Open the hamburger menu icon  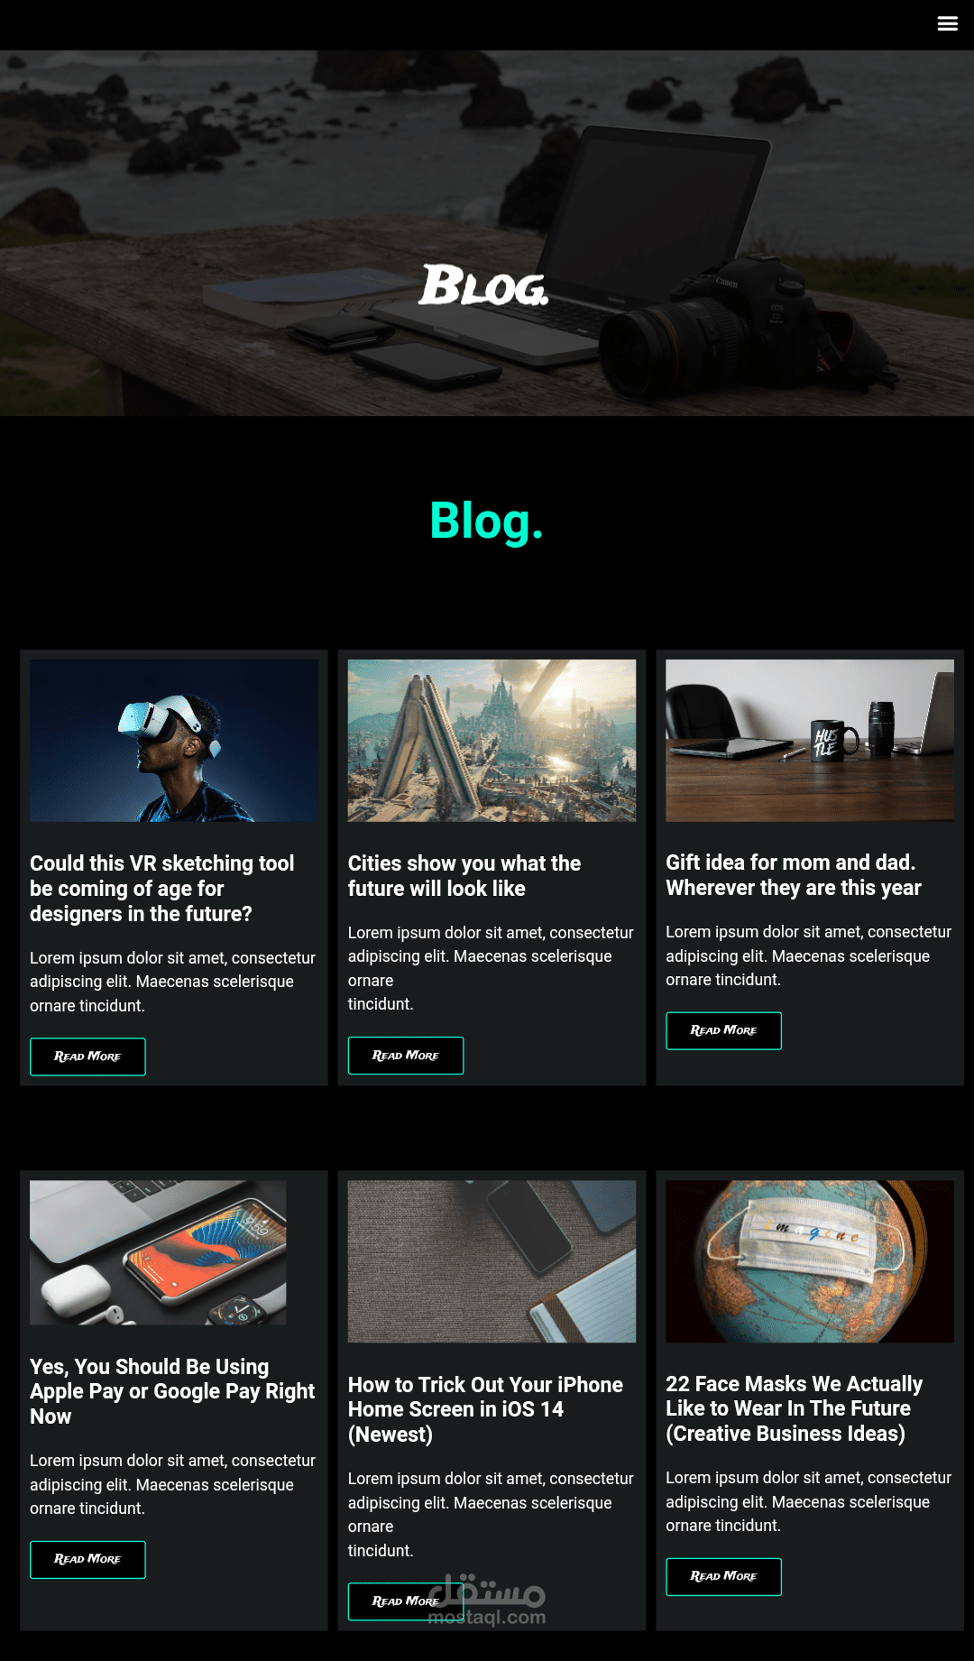coord(947,23)
